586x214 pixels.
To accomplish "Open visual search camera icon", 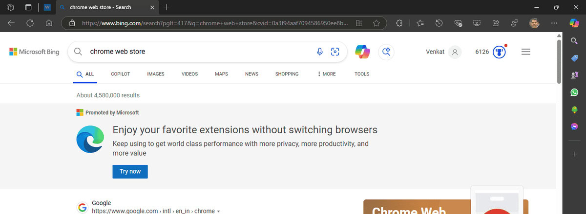I will coord(335,52).
